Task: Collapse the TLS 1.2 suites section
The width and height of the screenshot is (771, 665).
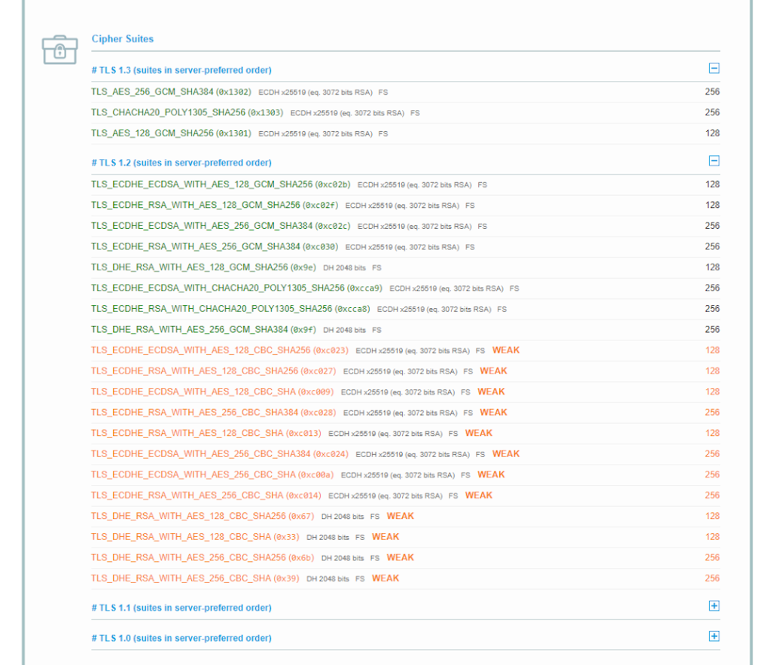Action: [714, 161]
